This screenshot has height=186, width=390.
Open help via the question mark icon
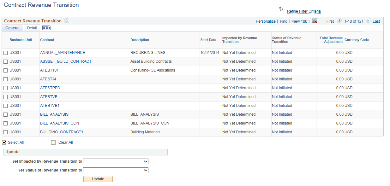(x=66, y=21)
